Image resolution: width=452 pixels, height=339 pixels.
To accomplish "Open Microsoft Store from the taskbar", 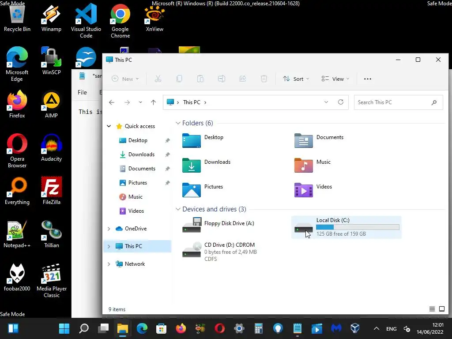I will coord(161,328).
